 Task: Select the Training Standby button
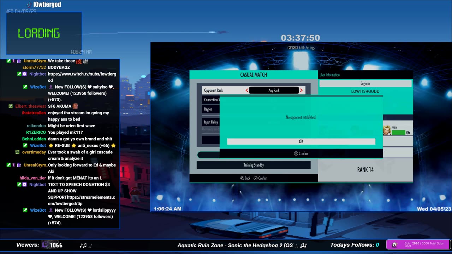(254, 165)
